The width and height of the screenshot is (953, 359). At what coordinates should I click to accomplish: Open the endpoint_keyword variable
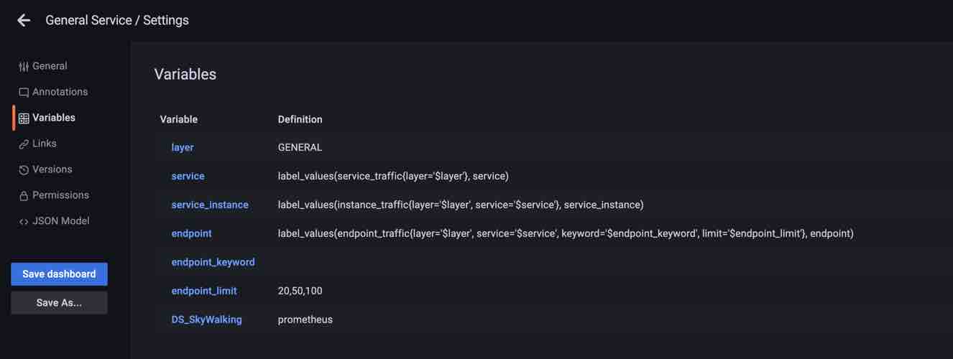[x=213, y=262]
